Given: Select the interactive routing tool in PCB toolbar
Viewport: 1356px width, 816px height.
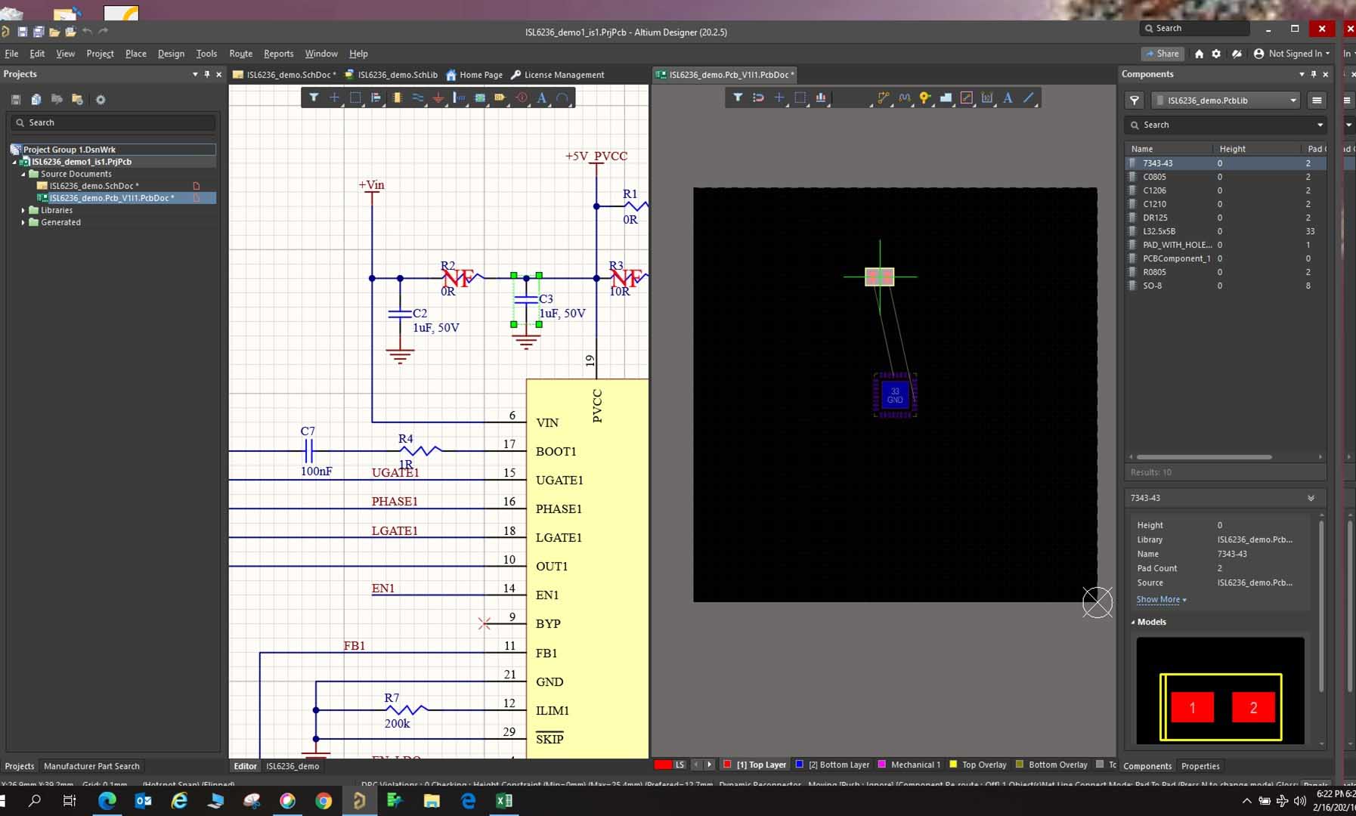Looking at the screenshot, I should click(x=883, y=97).
